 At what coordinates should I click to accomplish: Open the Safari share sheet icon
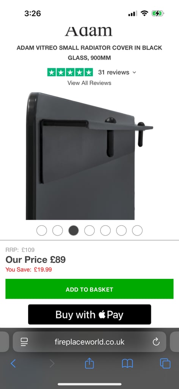coord(89,363)
